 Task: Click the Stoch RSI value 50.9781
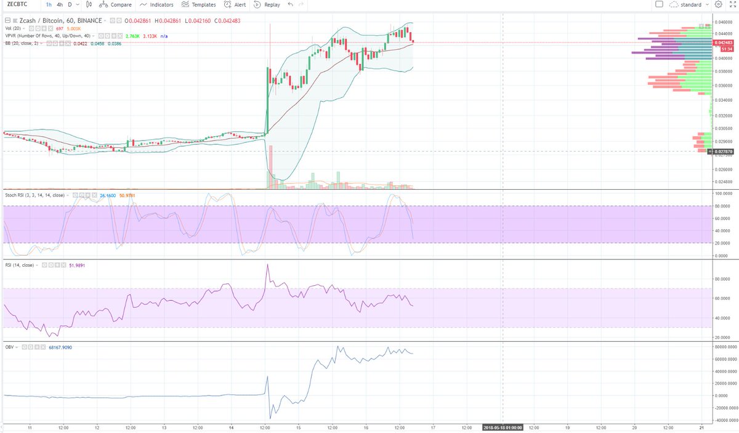coord(127,195)
